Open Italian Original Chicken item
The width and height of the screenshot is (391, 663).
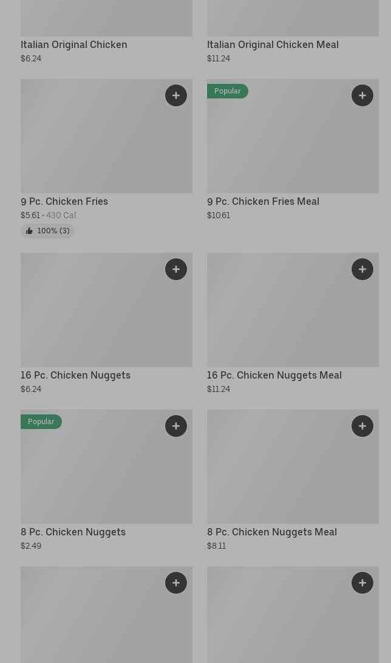[74, 44]
